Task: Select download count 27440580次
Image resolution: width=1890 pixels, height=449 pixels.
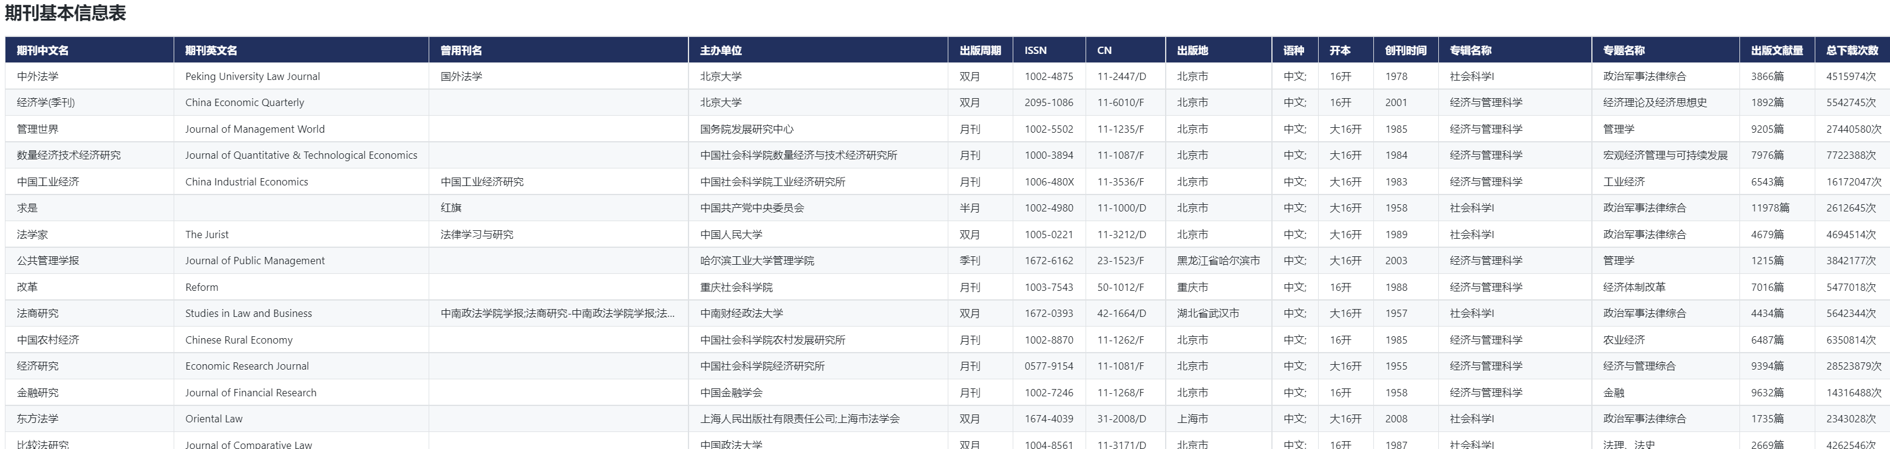Action: pyautogui.click(x=1854, y=129)
